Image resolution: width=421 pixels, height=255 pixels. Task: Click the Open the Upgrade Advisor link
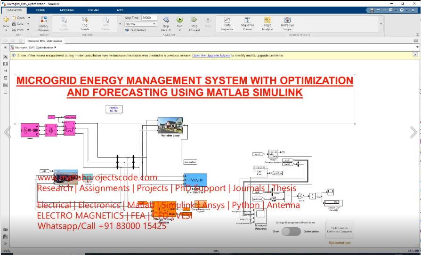(x=211, y=56)
